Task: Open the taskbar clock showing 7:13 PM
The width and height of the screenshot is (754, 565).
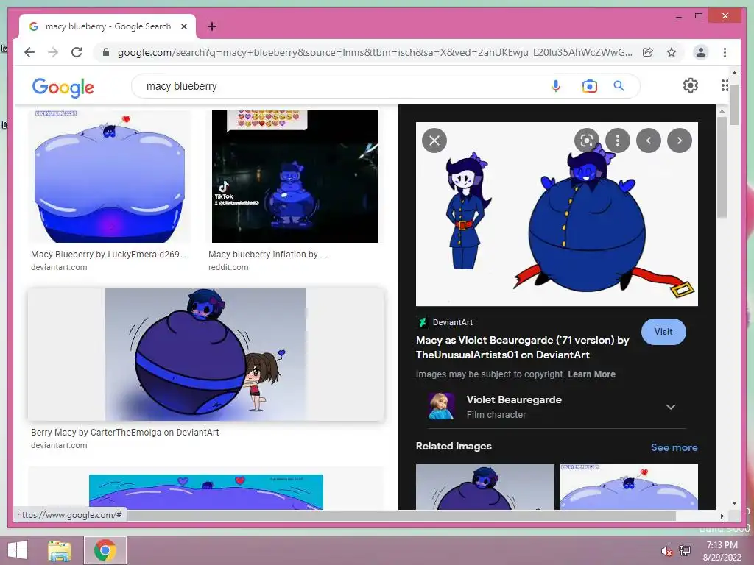Action: pyautogui.click(x=722, y=551)
